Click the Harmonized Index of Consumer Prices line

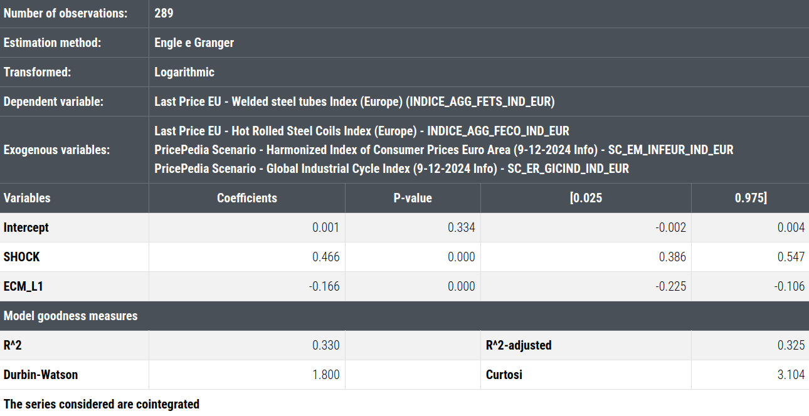443,150
